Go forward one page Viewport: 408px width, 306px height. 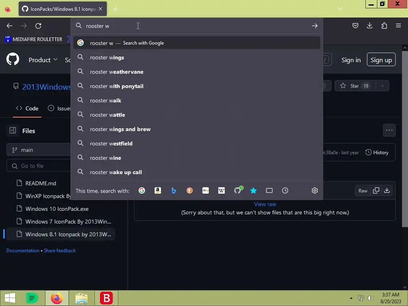coord(24,26)
